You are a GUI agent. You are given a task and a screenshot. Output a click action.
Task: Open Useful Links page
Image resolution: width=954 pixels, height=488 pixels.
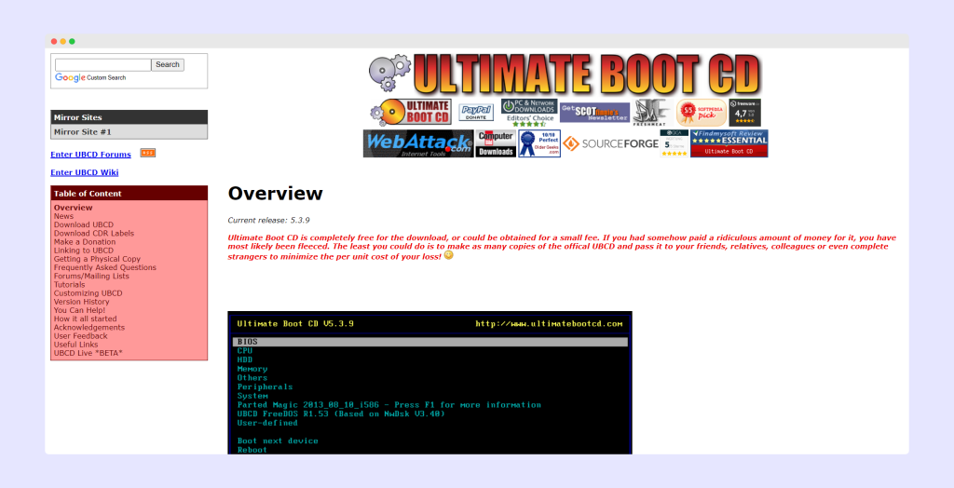click(75, 344)
